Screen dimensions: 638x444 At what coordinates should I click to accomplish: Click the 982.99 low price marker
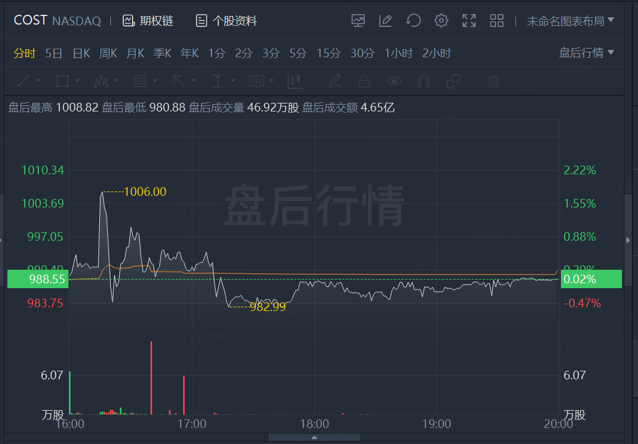pos(268,307)
